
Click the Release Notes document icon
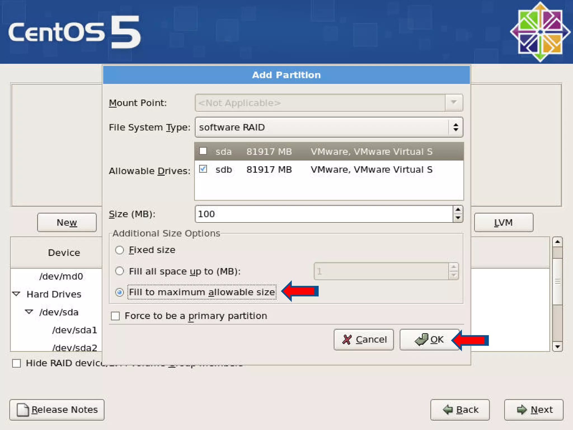23,410
